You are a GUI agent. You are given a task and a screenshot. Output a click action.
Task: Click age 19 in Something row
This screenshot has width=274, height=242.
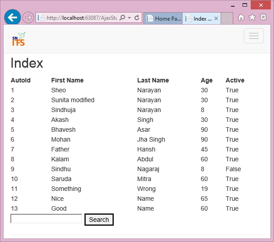[204, 189]
